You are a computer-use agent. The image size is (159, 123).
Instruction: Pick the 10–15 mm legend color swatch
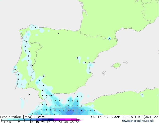point(33,120)
